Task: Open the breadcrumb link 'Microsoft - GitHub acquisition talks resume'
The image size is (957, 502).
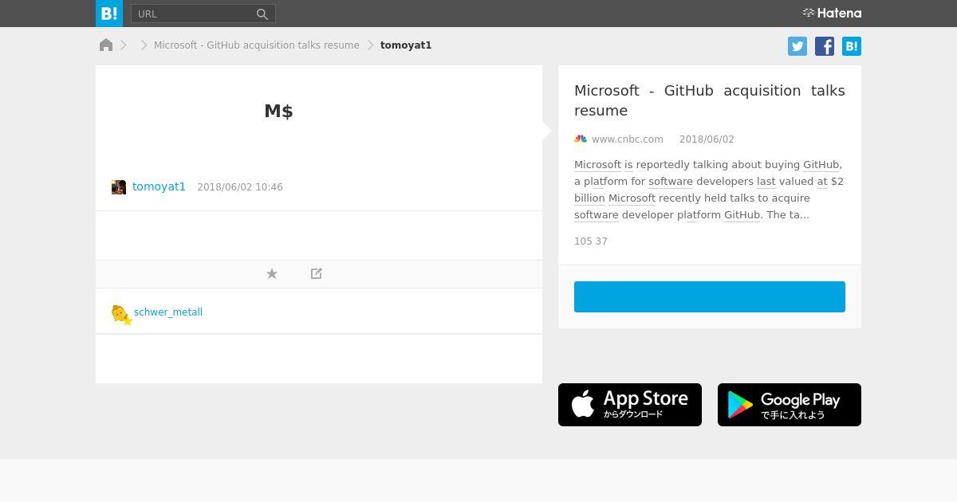Action: coord(257,45)
